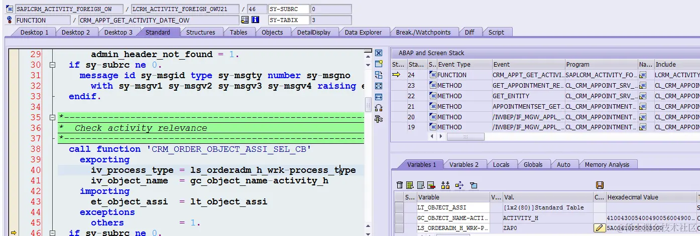The height and width of the screenshot is (236, 700).
Task: Open navigation icon for stack level 24
Action: (643, 75)
